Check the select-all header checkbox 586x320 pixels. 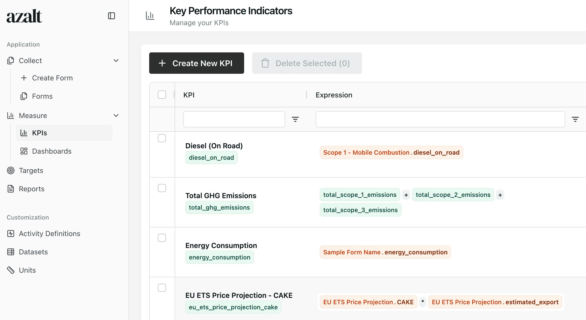(162, 94)
